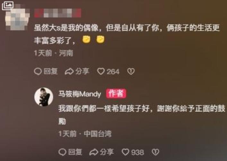
Task: Share the 河南 comment via 分享 arrow
Action: coord(77,71)
